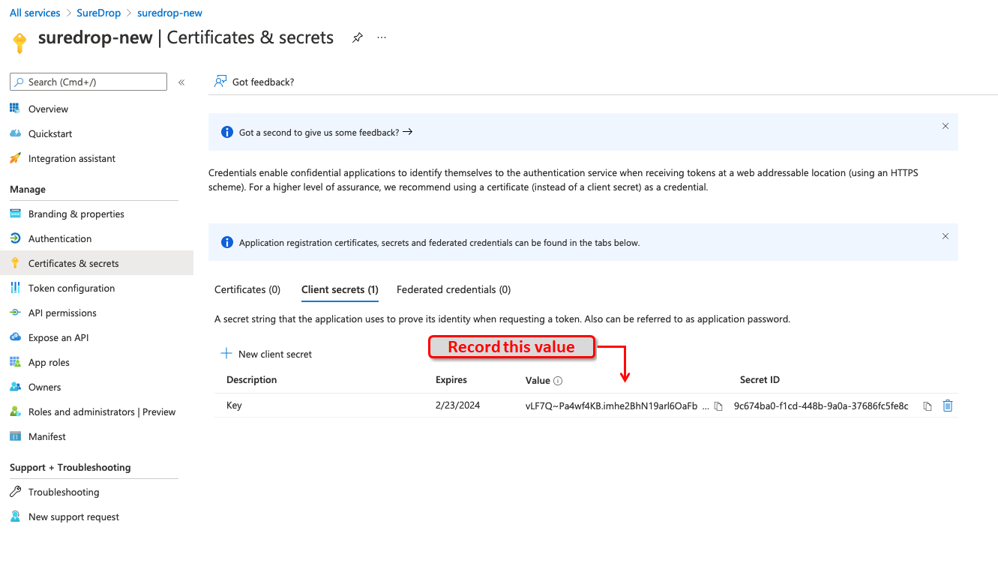
Task: Click the Description column header
Action: [x=252, y=380]
